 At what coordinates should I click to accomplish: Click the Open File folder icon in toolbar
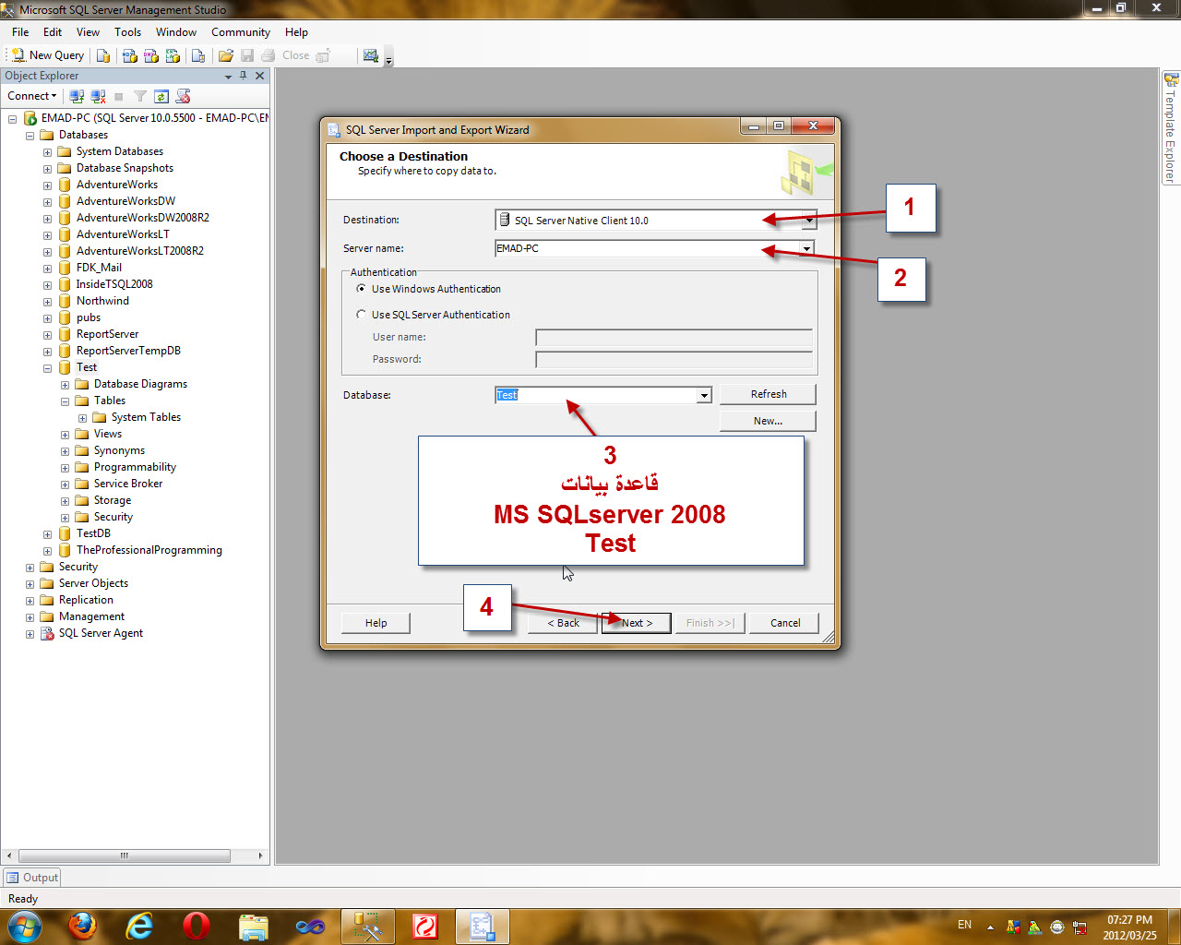(225, 55)
